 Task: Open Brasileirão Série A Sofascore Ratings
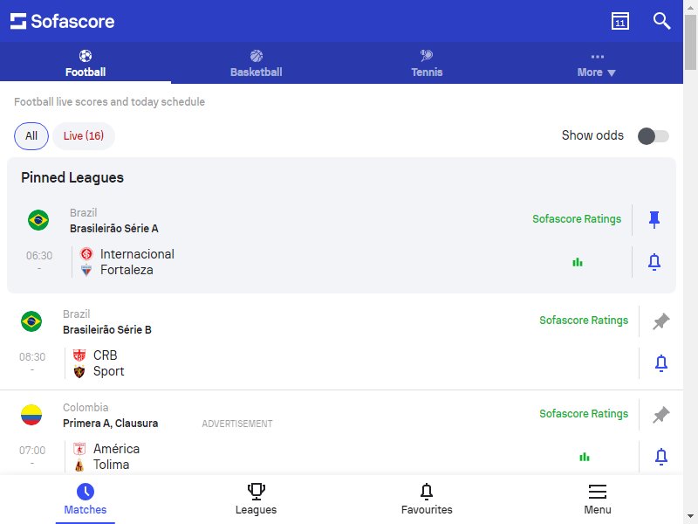[x=577, y=219]
